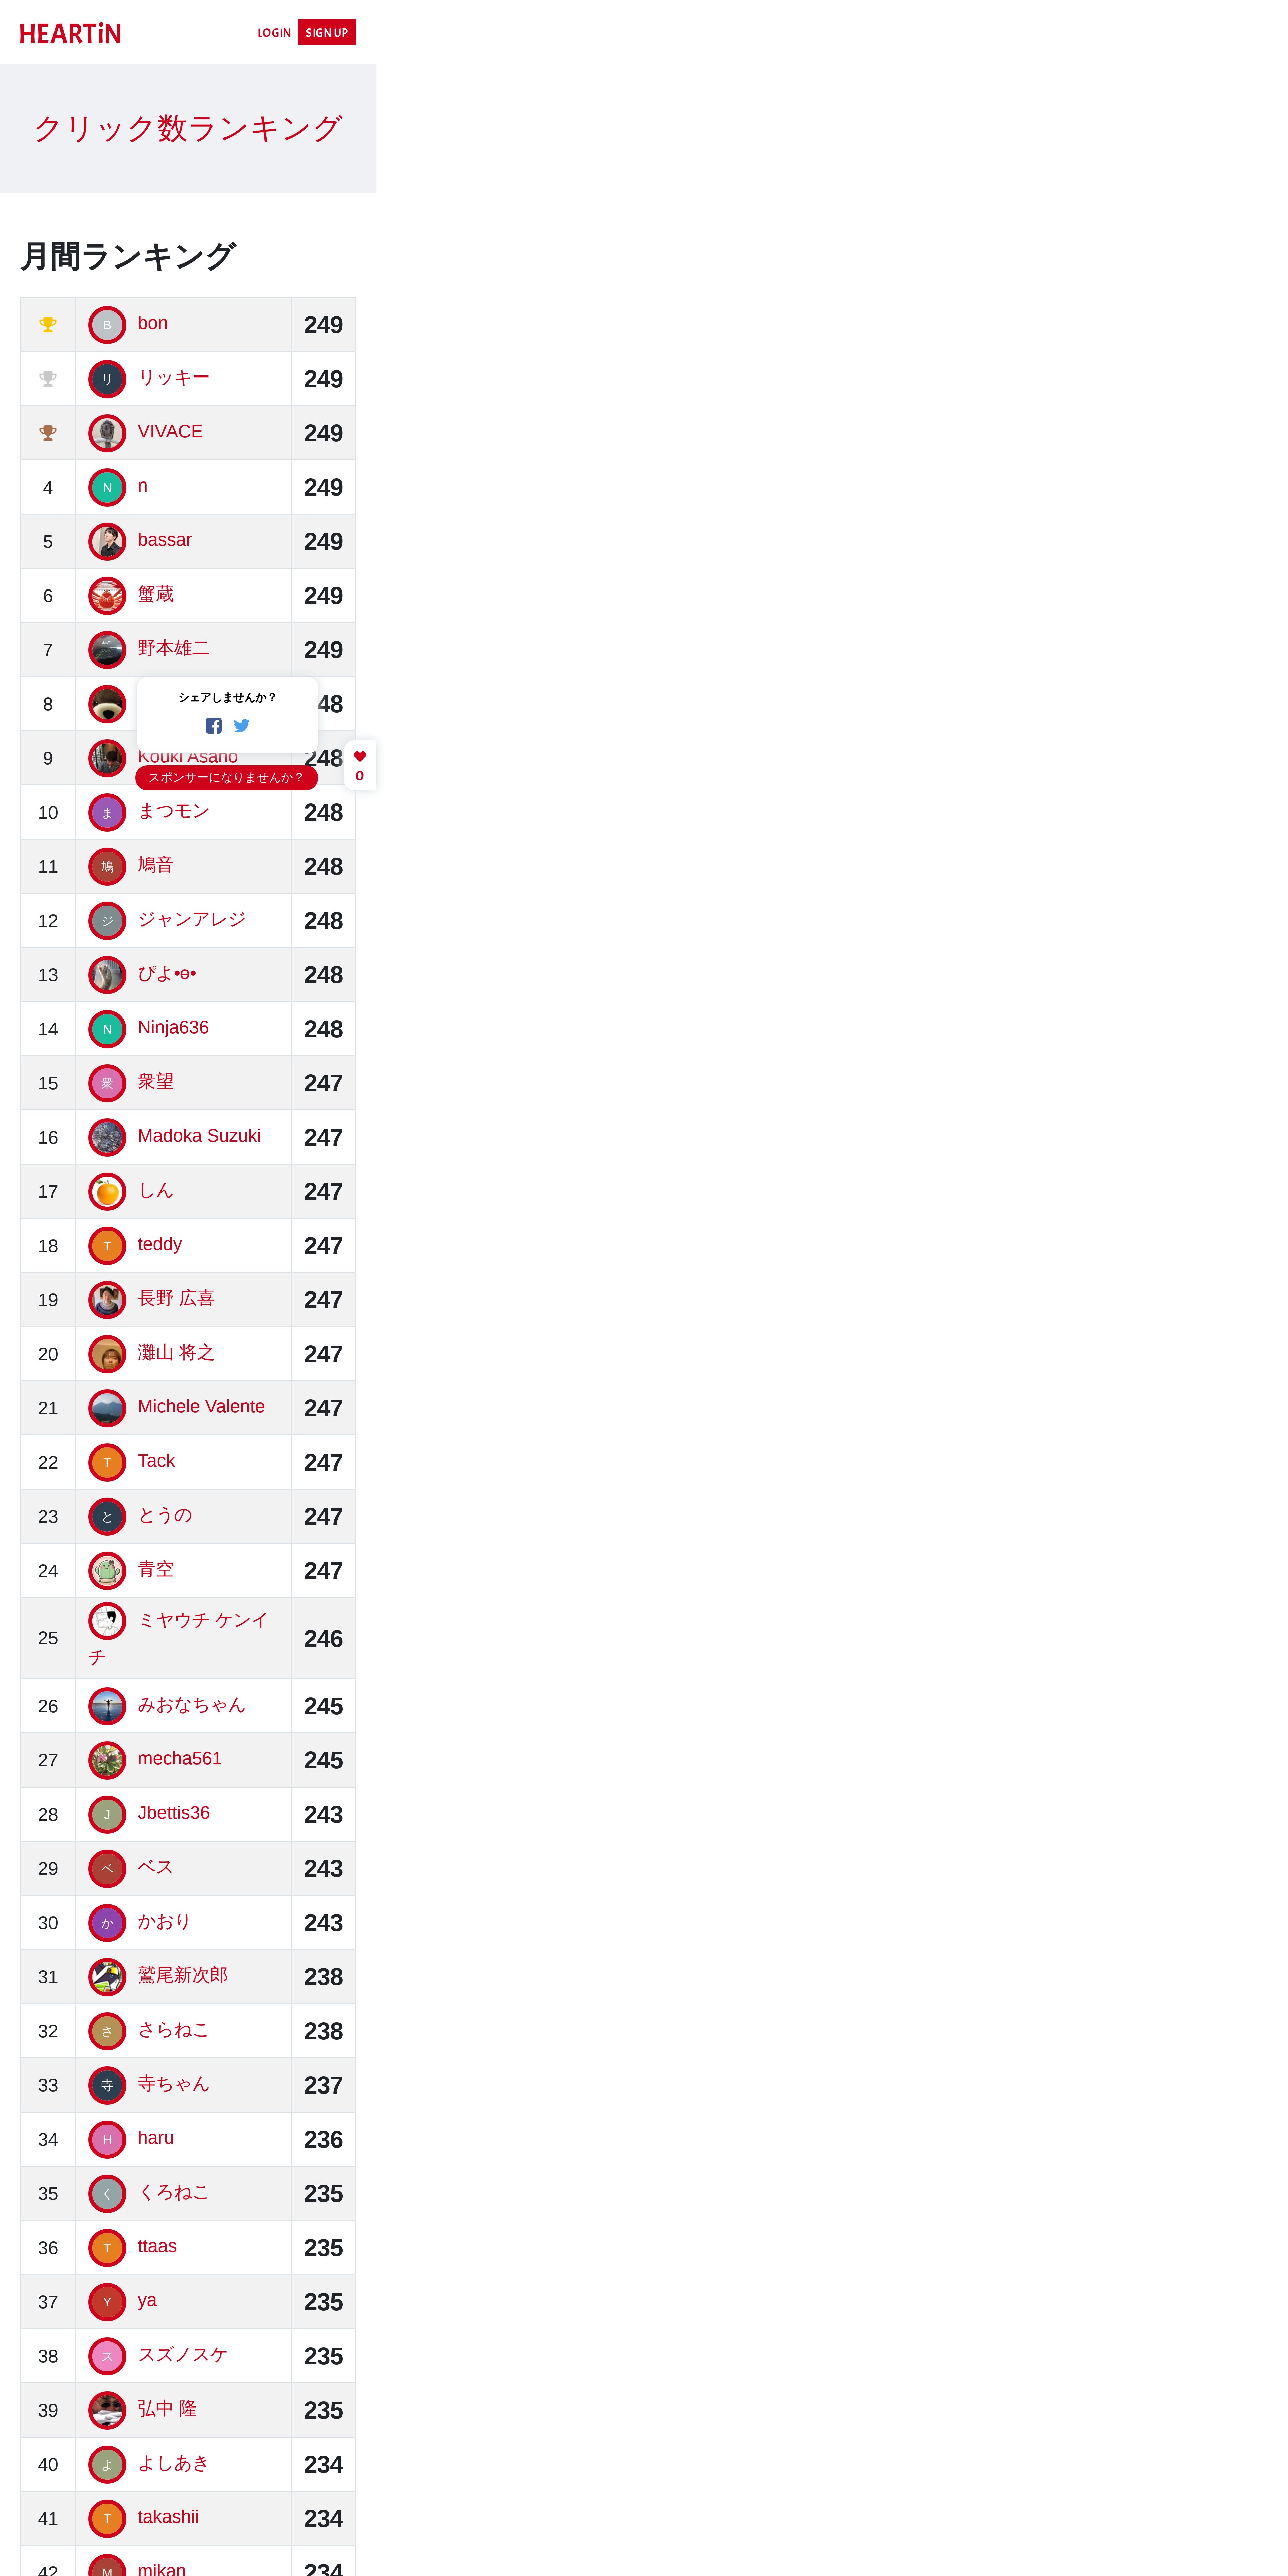Click the Twitter share icon
Viewport: 1288px width, 2576px height.
coord(242,726)
